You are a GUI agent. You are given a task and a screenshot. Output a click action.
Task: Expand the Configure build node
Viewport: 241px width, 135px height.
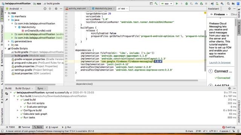(18, 110)
